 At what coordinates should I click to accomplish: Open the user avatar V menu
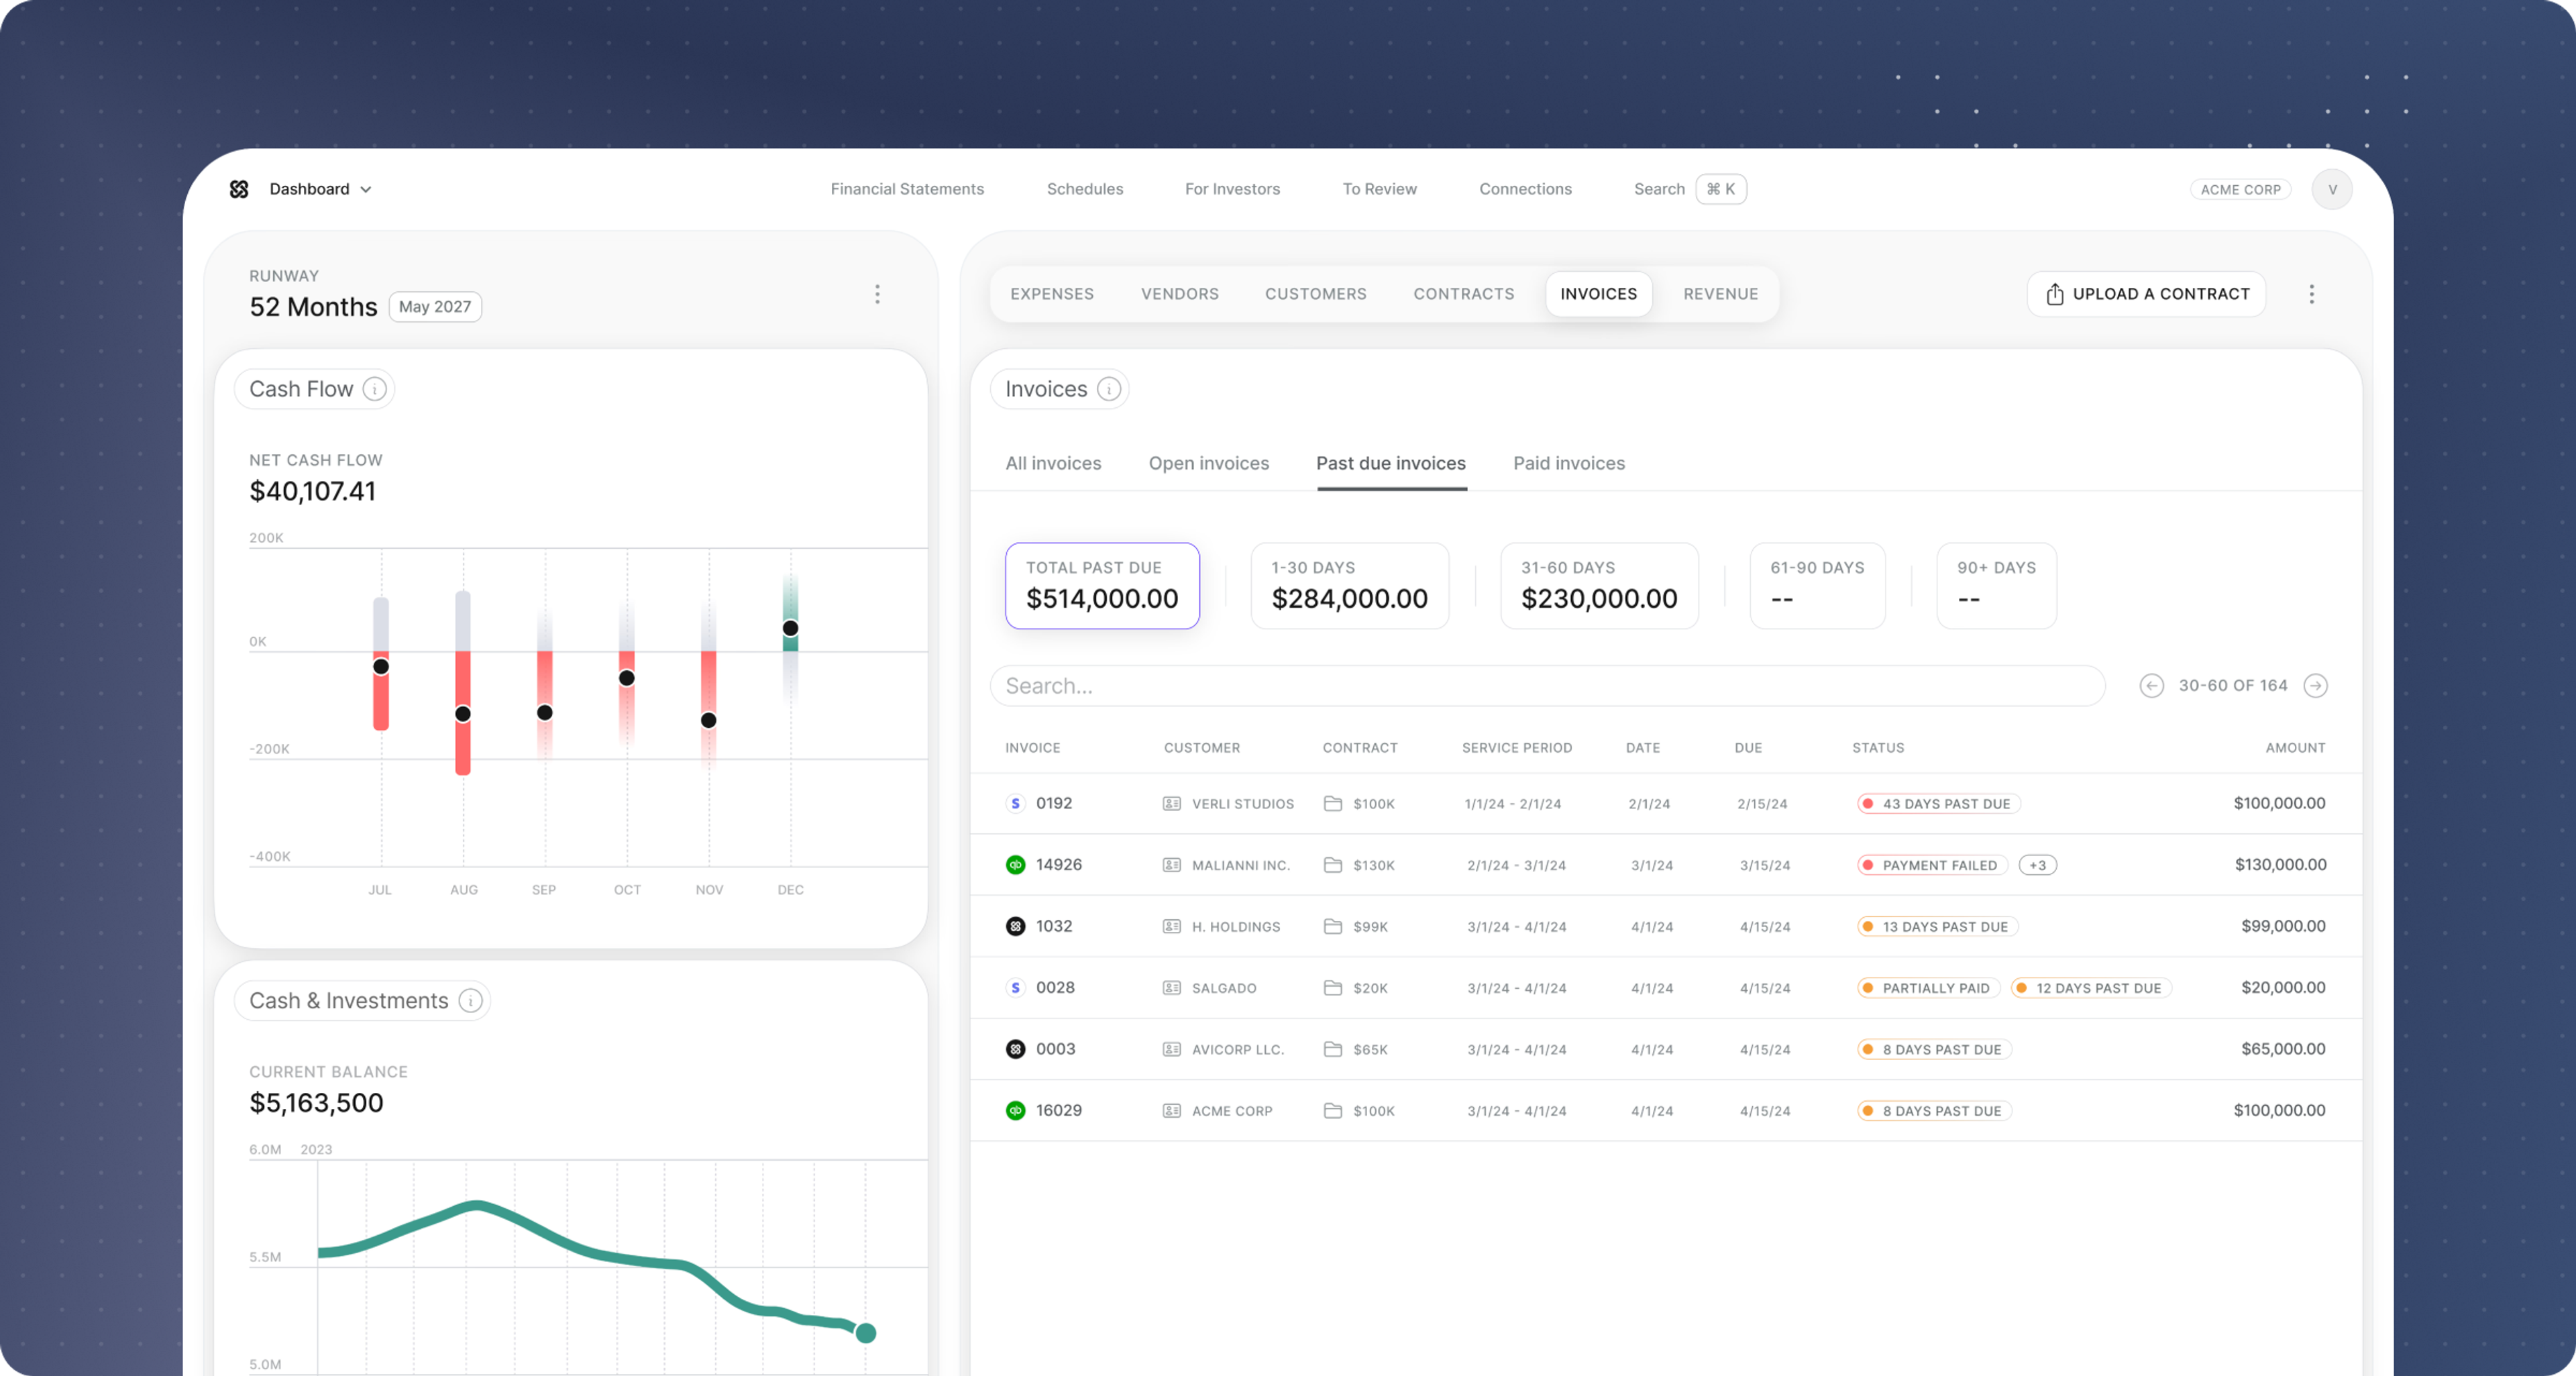(2332, 189)
